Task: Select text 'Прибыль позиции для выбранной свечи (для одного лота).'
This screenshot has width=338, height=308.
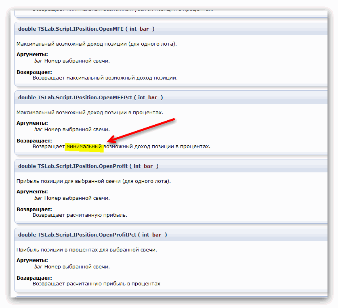Action: pyautogui.click(x=94, y=181)
